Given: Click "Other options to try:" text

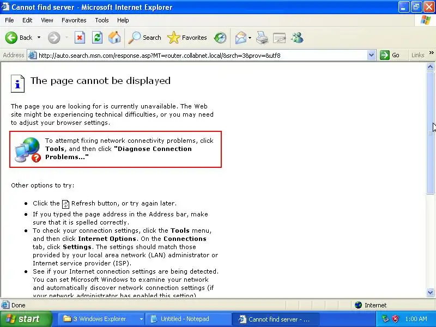Looking at the screenshot, I should [x=43, y=185].
